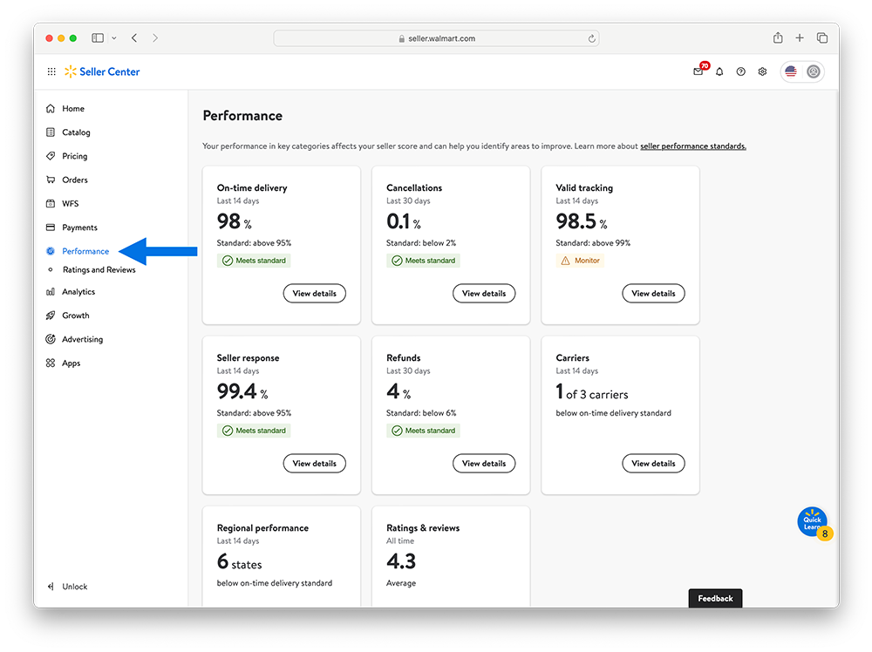The width and height of the screenshot is (872, 652).
Task: Click the seller.walmart.com address bar
Action: click(436, 38)
